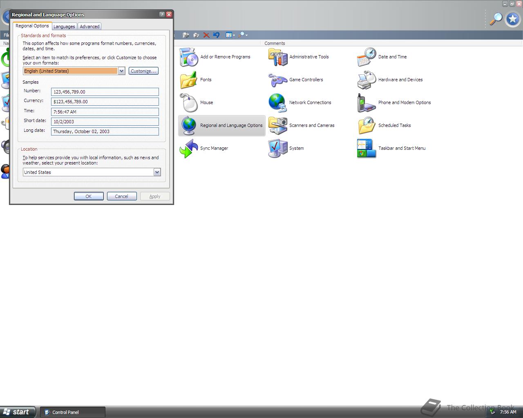Open Phone and Modem Options icon

pos(367,103)
